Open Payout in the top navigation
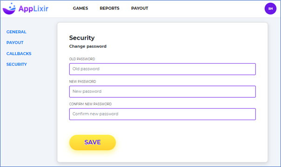 (140, 8)
